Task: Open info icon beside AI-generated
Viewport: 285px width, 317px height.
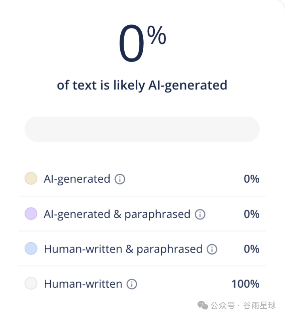Action: coord(120,179)
